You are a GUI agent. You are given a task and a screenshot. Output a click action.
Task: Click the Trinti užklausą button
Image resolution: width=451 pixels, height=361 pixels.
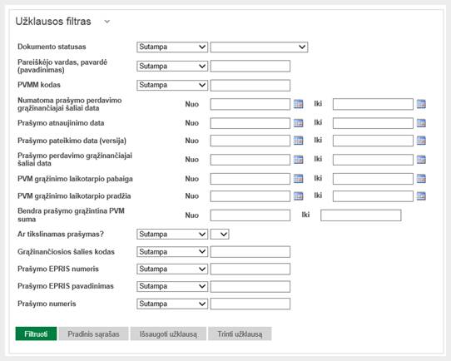tap(240, 334)
